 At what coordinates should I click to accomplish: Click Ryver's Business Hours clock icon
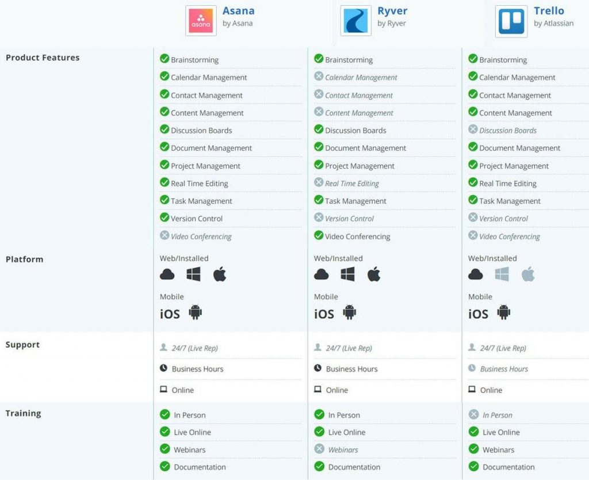click(x=318, y=368)
